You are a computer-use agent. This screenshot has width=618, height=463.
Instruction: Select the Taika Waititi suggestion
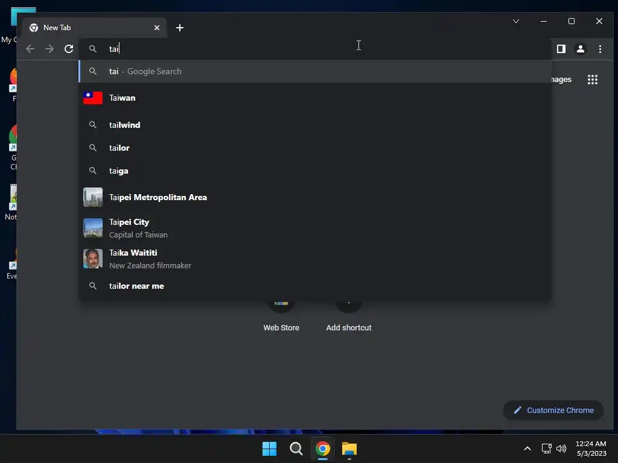pos(315,259)
